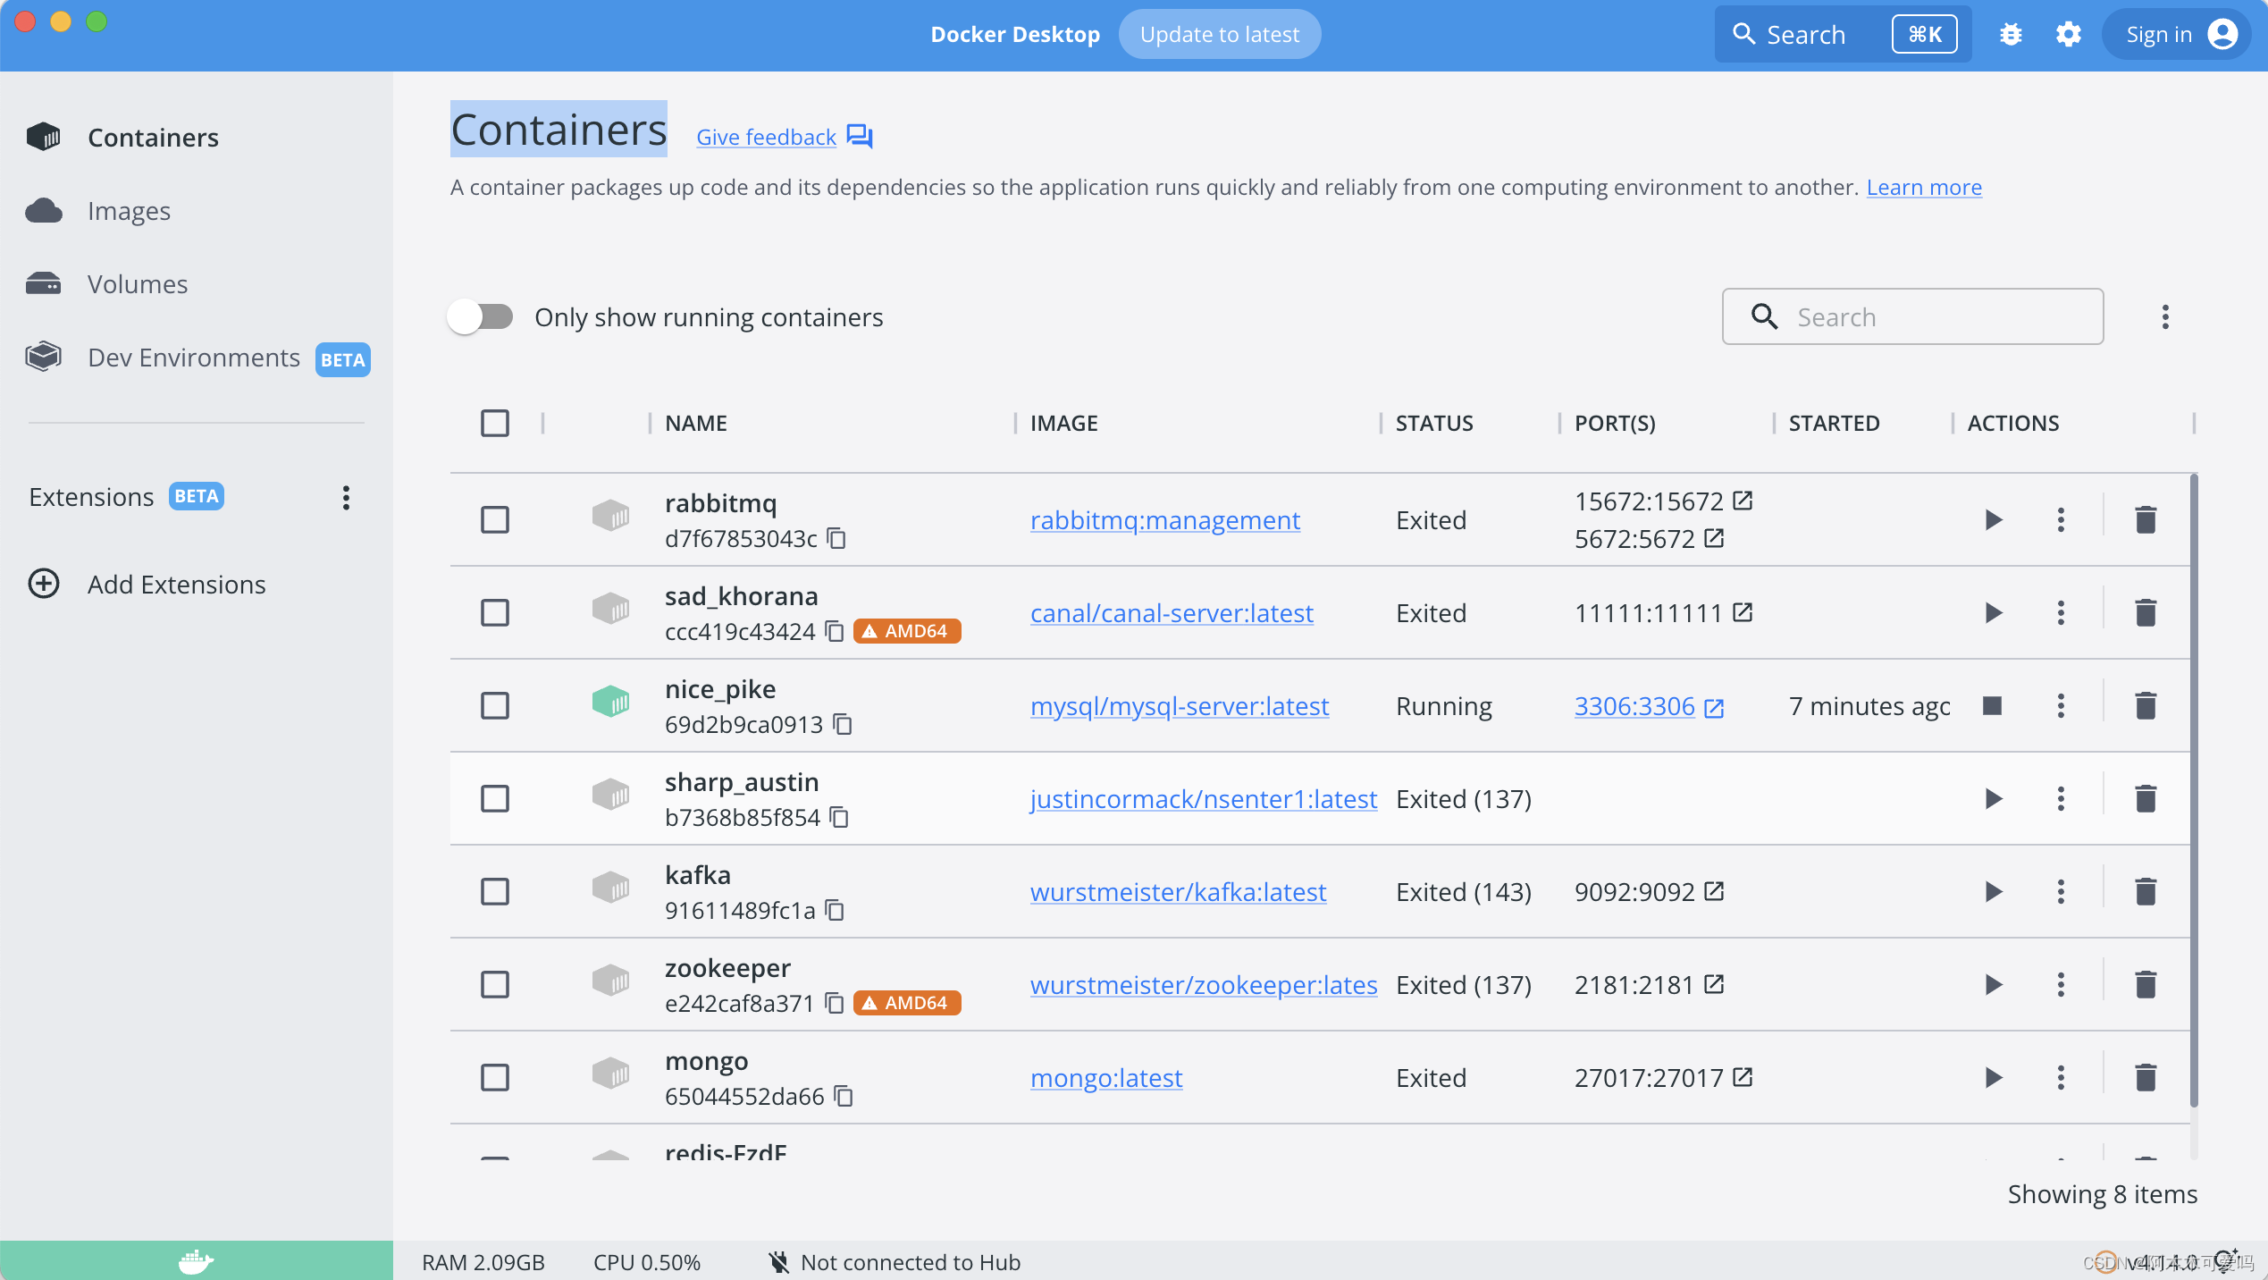Click the Docker whale icon in status bar
The height and width of the screenshot is (1280, 2268).
point(196,1261)
